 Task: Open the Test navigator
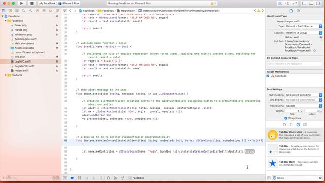click(x=37, y=11)
